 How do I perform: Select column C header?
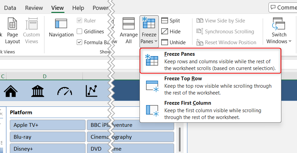[3, 76]
